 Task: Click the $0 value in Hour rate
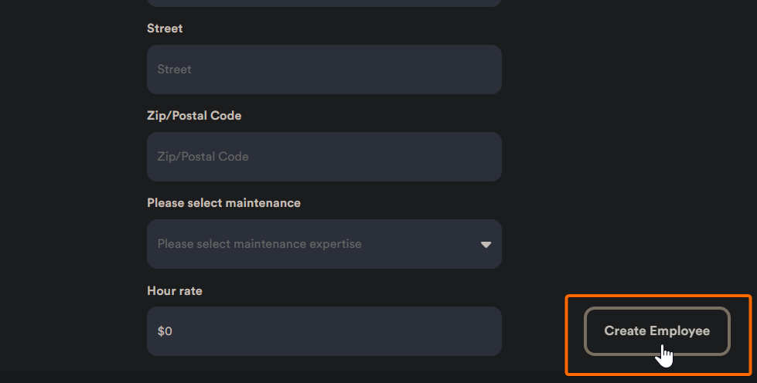point(165,331)
